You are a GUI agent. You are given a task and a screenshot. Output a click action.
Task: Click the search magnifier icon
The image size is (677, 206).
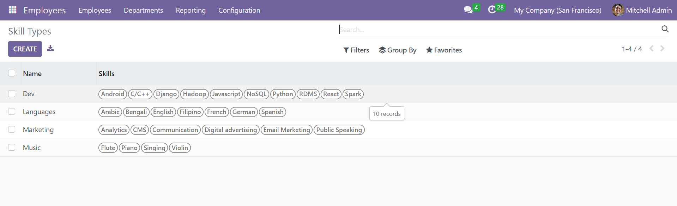(665, 29)
